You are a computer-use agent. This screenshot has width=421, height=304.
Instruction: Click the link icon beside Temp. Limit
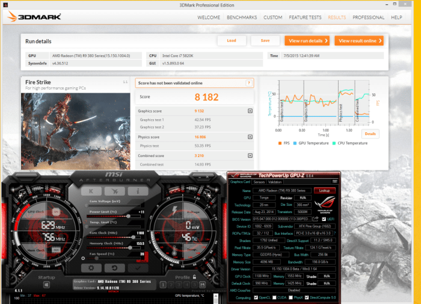85,222
